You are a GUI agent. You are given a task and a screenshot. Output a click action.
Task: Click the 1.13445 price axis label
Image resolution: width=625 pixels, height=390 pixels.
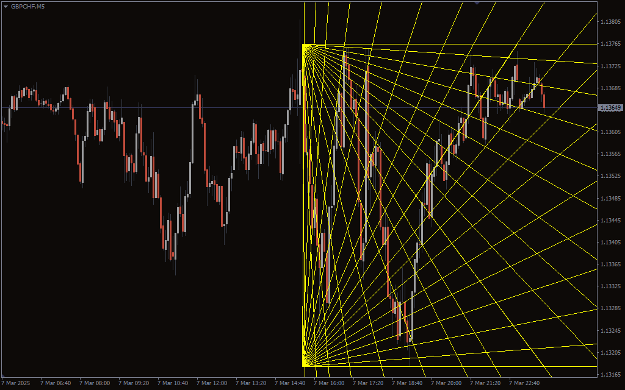click(x=610, y=220)
